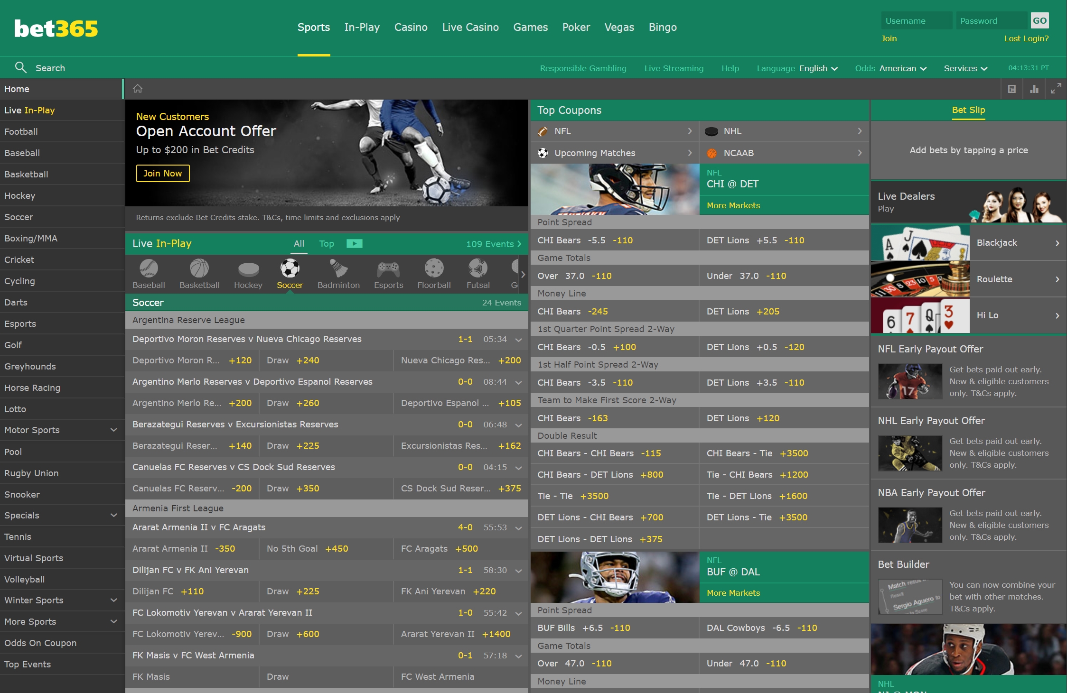Image resolution: width=1067 pixels, height=693 pixels.
Task: Click the NCAAB basketball icon
Action: [x=711, y=153]
